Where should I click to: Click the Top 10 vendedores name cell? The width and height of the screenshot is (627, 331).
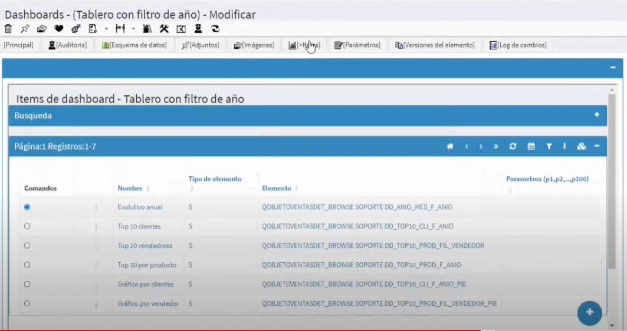(x=145, y=246)
